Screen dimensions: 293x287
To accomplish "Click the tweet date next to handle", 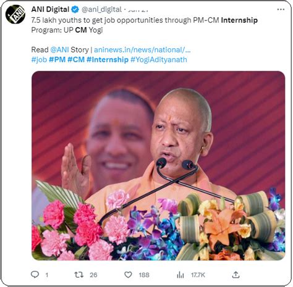I will pos(138,9).
